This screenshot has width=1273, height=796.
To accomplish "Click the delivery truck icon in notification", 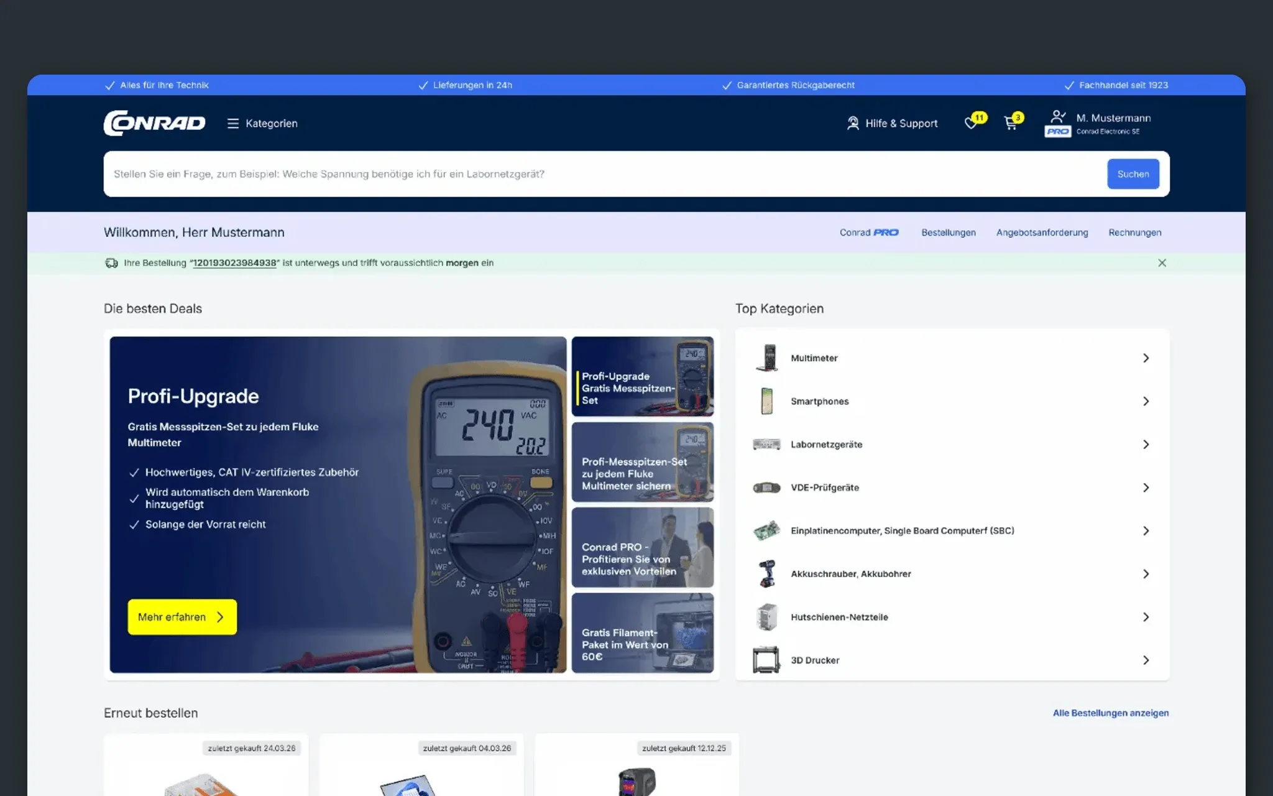I will [111, 263].
